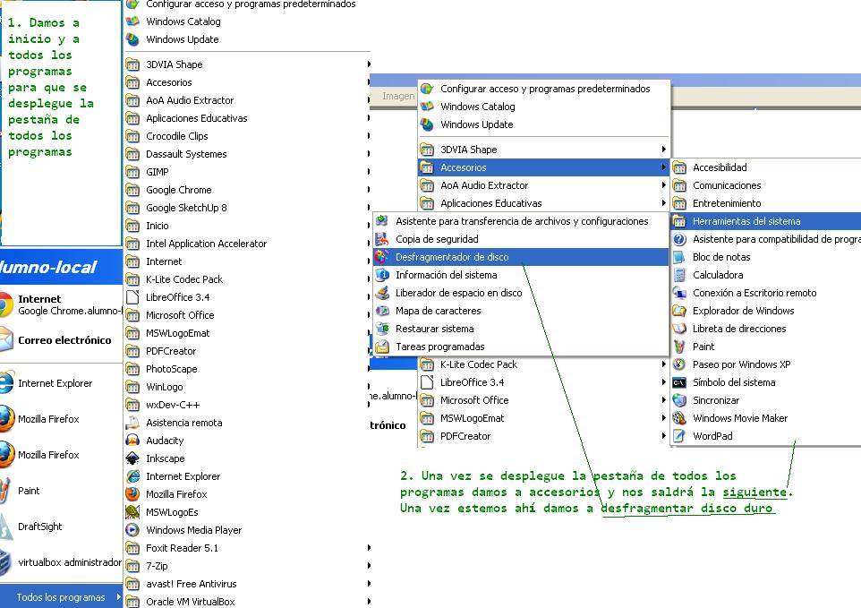Expand the avast! Free Antivirus submenu arrow

tap(369, 584)
